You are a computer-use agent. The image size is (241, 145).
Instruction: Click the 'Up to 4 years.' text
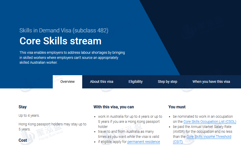29,115
